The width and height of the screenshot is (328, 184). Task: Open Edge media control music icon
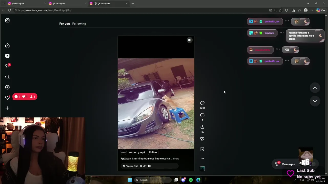click(x=293, y=10)
